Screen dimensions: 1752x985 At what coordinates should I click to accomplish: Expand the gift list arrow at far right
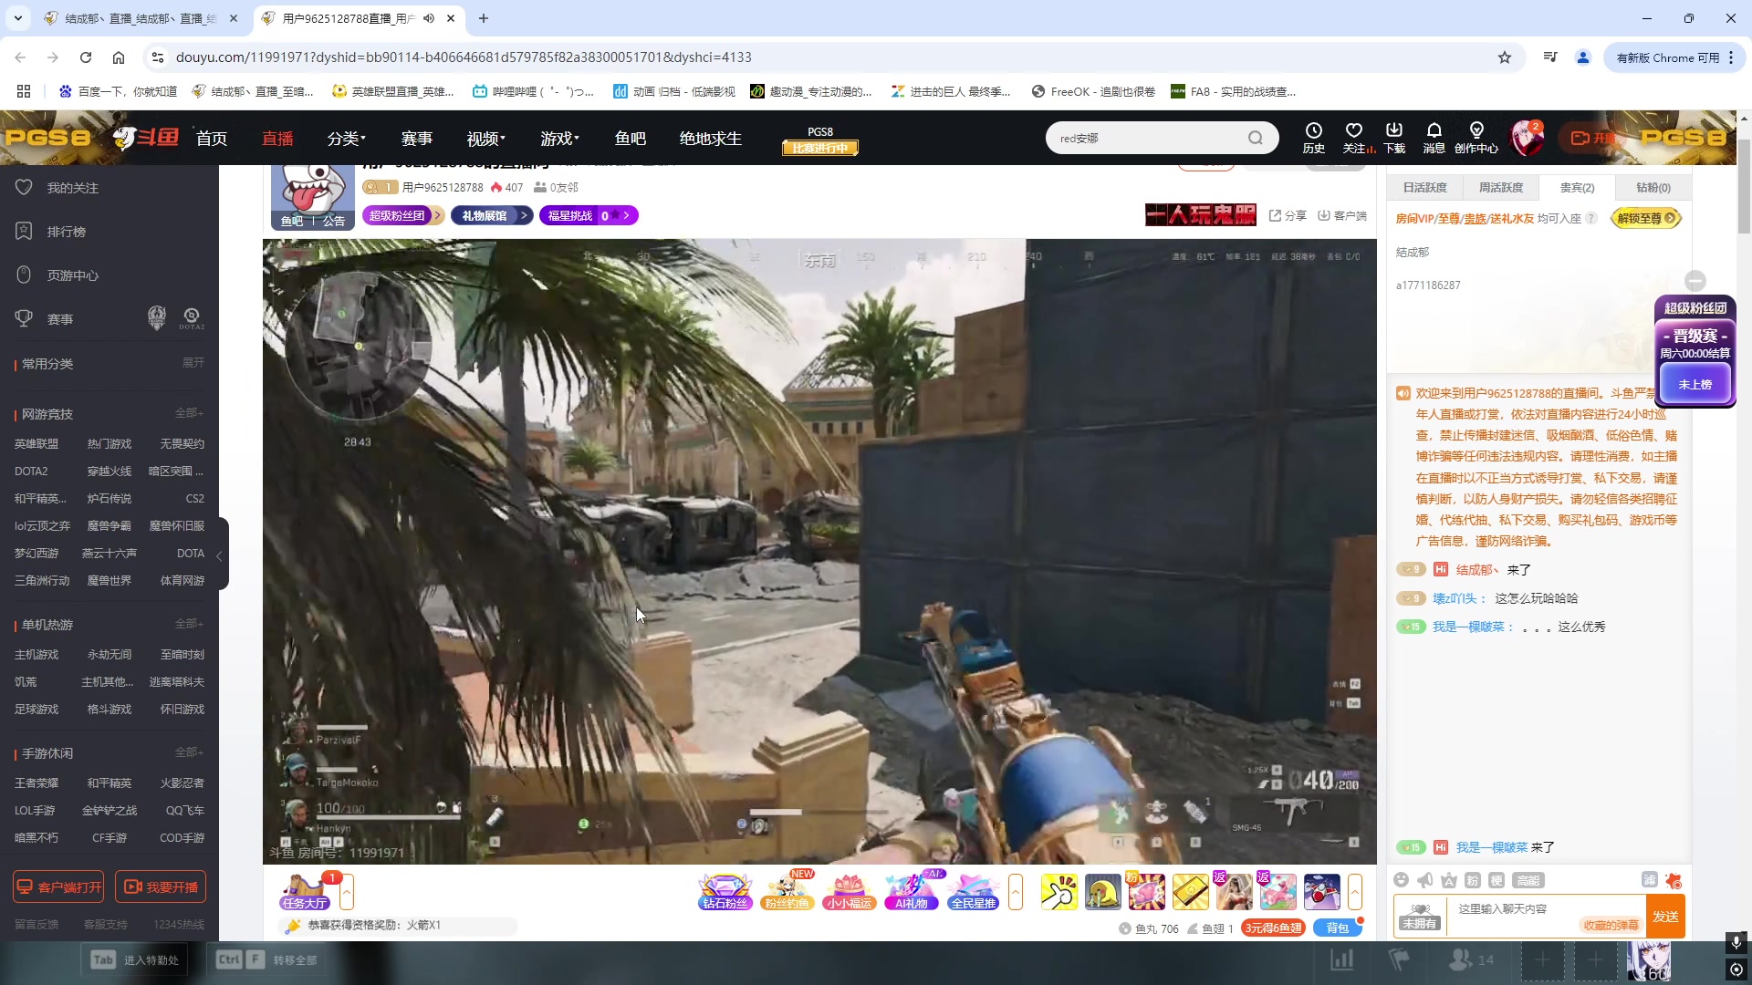1355,891
